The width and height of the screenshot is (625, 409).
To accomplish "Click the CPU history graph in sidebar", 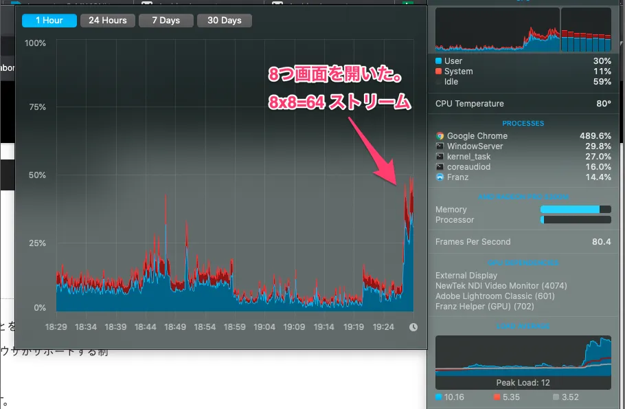I will pos(497,30).
